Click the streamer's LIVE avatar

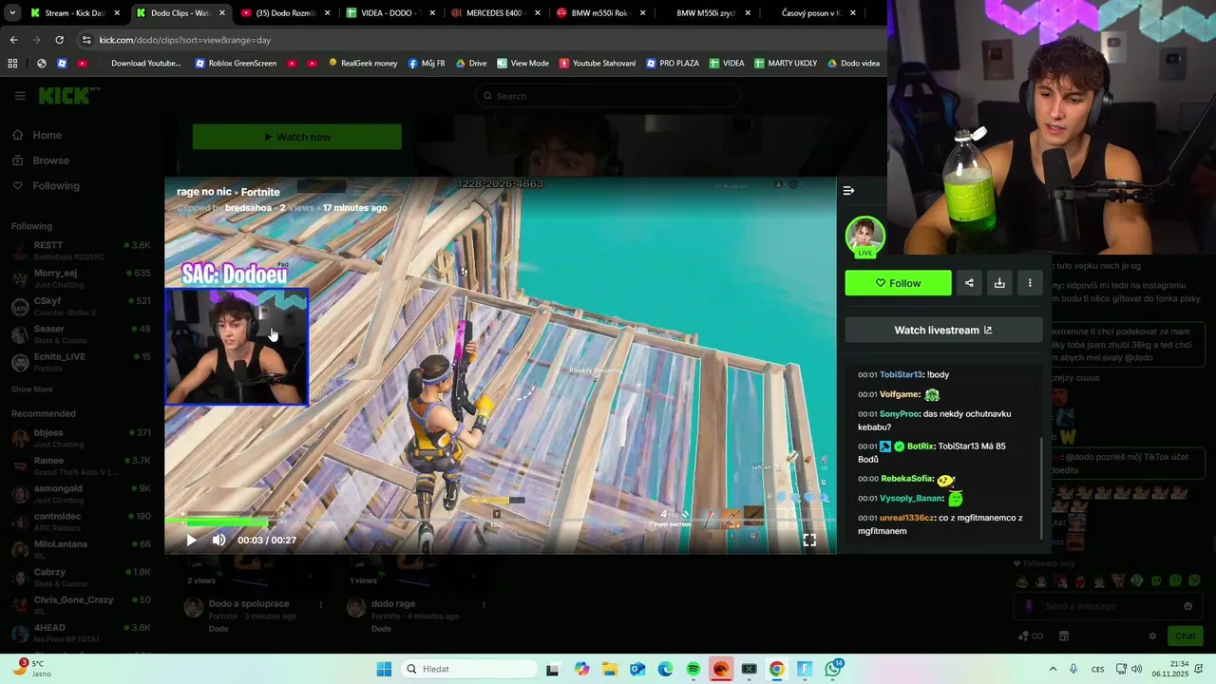pyautogui.click(x=864, y=237)
